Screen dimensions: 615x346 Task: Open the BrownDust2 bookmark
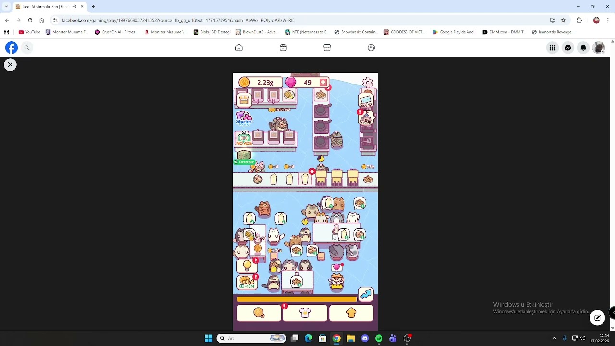click(258, 32)
